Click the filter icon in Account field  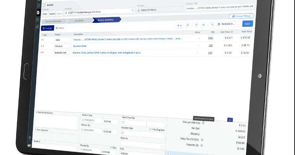click(133, 10)
